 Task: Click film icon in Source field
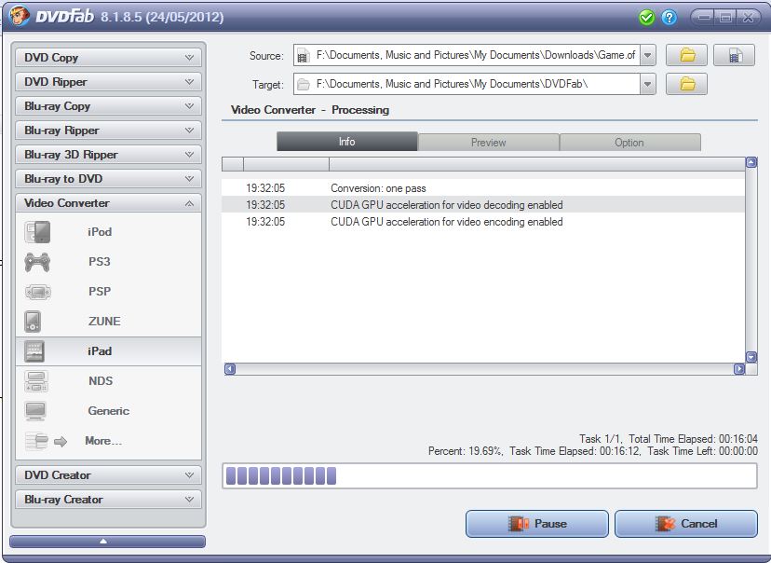pos(304,56)
